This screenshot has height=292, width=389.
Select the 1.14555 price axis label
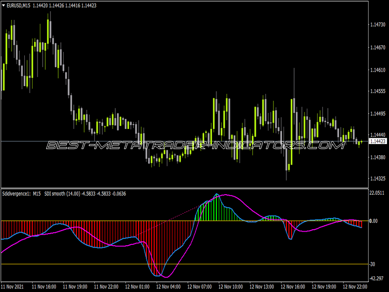click(378, 91)
